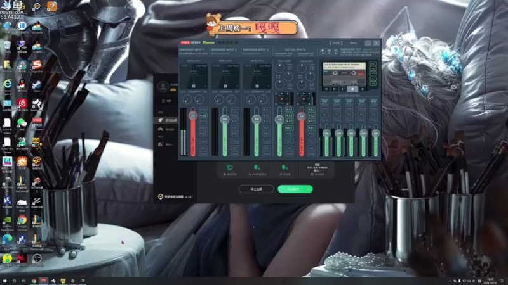The height and width of the screenshot is (285, 508).
Task: Select gamepad item in accelerator sidebar
Action: [167, 129]
